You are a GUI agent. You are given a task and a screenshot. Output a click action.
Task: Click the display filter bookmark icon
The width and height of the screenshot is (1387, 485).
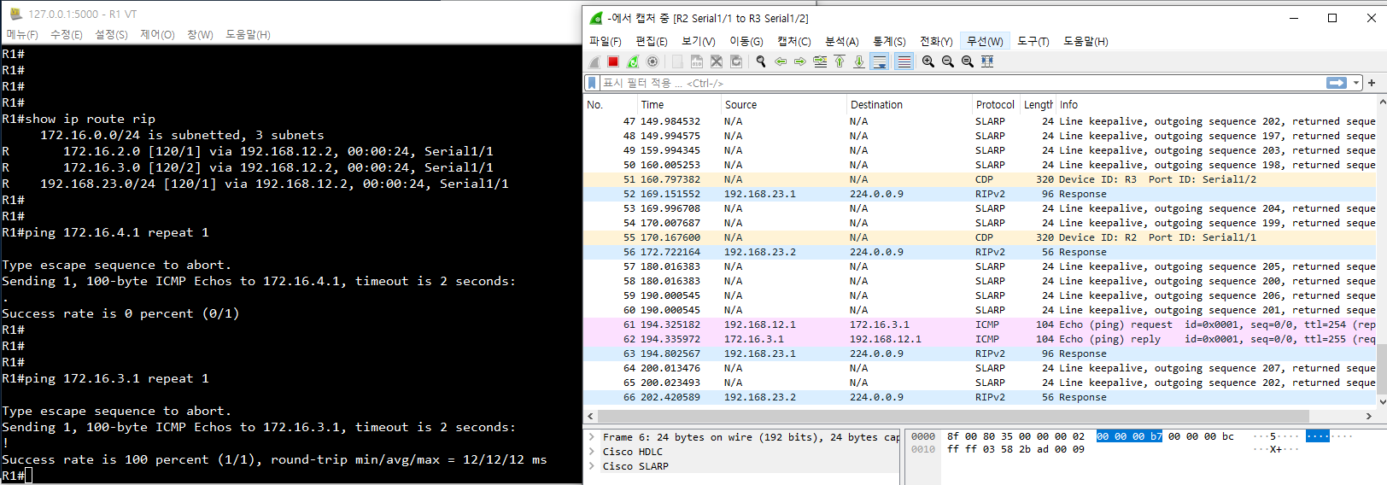coord(592,83)
